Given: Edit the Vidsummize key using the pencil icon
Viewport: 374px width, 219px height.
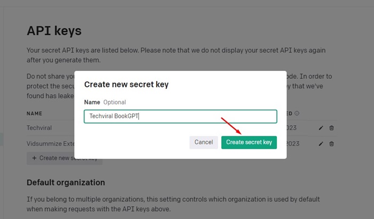Looking at the screenshot, I should 321,144.
